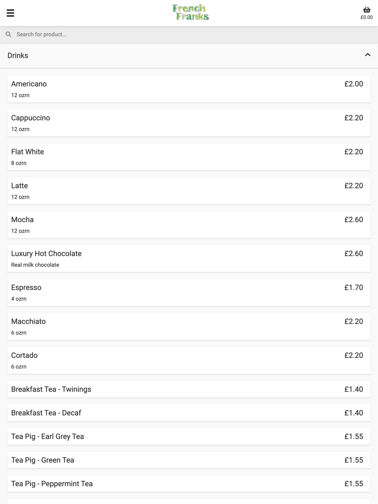
Task: Click the search magnifier icon
Action: point(8,34)
